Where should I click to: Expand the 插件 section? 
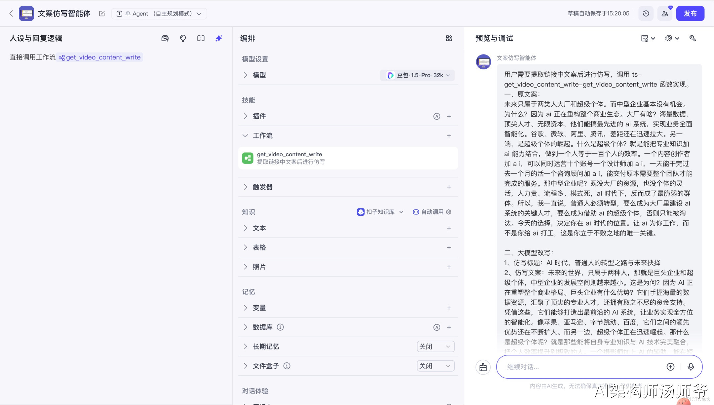click(245, 116)
